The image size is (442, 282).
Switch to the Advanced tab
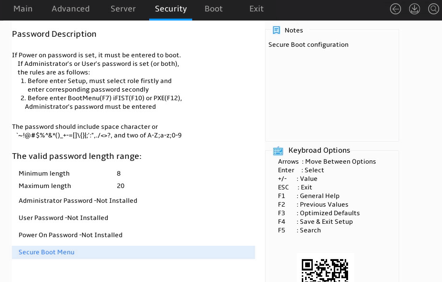tap(71, 9)
